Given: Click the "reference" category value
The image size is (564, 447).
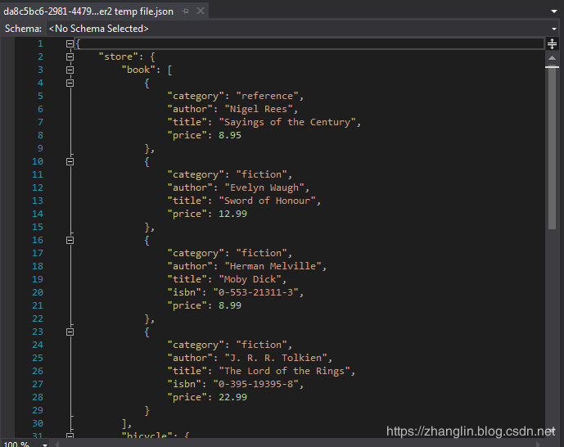Looking at the screenshot, I should pos(267,96).
